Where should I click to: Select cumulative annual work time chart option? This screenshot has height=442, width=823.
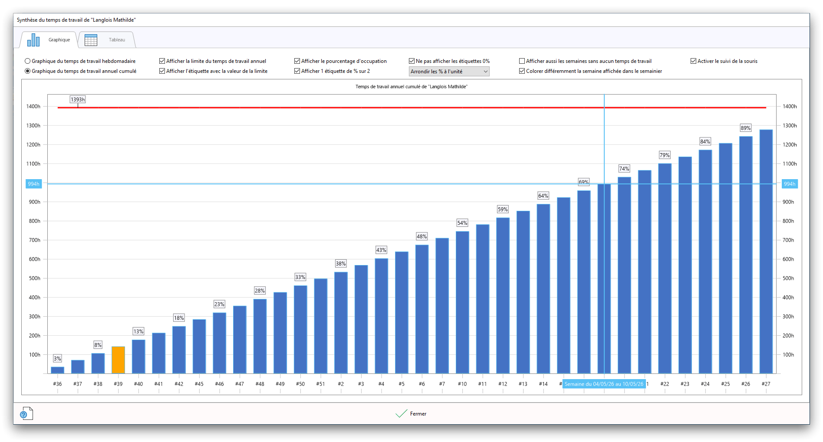pos(28,71)
